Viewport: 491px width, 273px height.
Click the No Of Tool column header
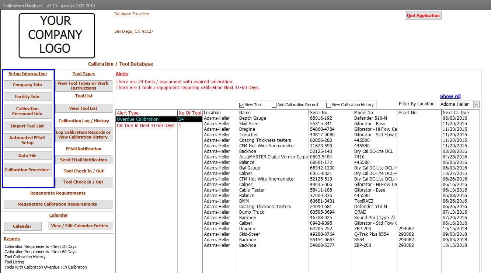pos(190,113)
